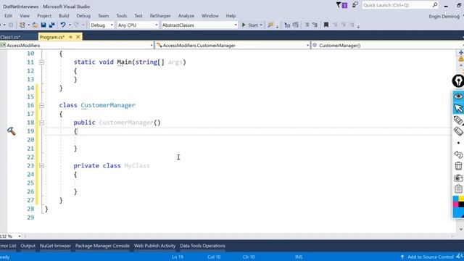Click the feedback icon near Quick Launch
The width and height of the screenshot is (464, 261).
click(x=355, y=5)
